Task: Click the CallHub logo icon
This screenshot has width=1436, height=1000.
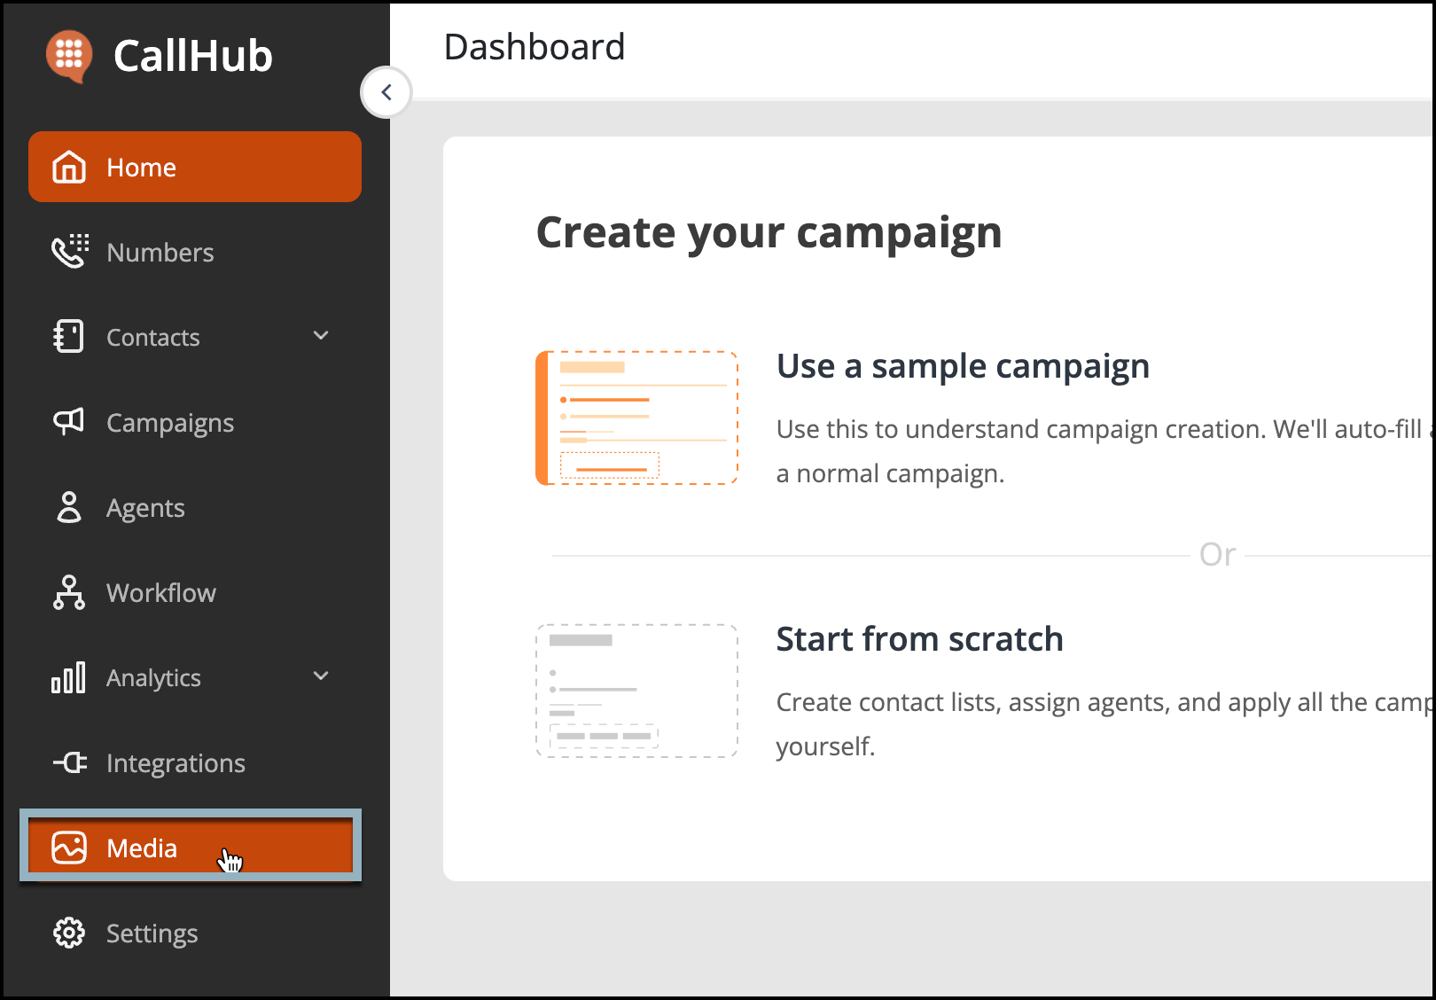Action: pyautogui.click(x=69, y=57)
